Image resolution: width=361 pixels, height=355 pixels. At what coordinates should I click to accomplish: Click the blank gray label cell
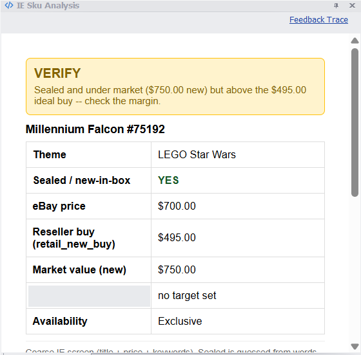click(x=89, y=296)
